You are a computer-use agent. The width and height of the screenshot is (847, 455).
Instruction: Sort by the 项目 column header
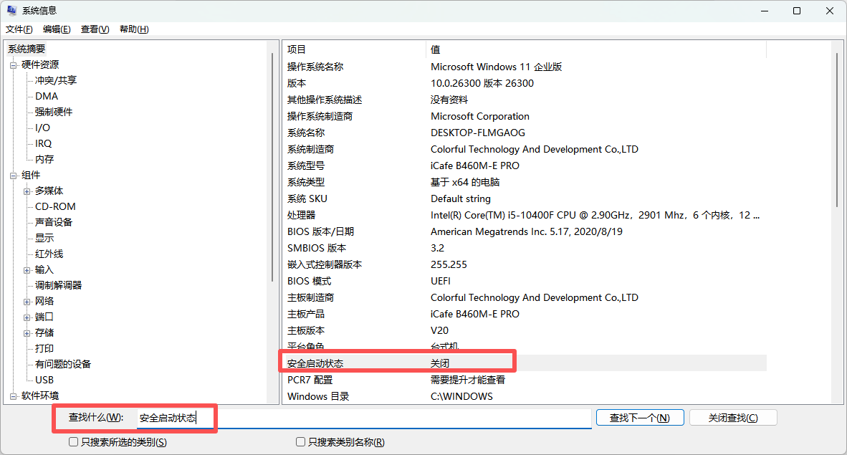click(355, 49)
